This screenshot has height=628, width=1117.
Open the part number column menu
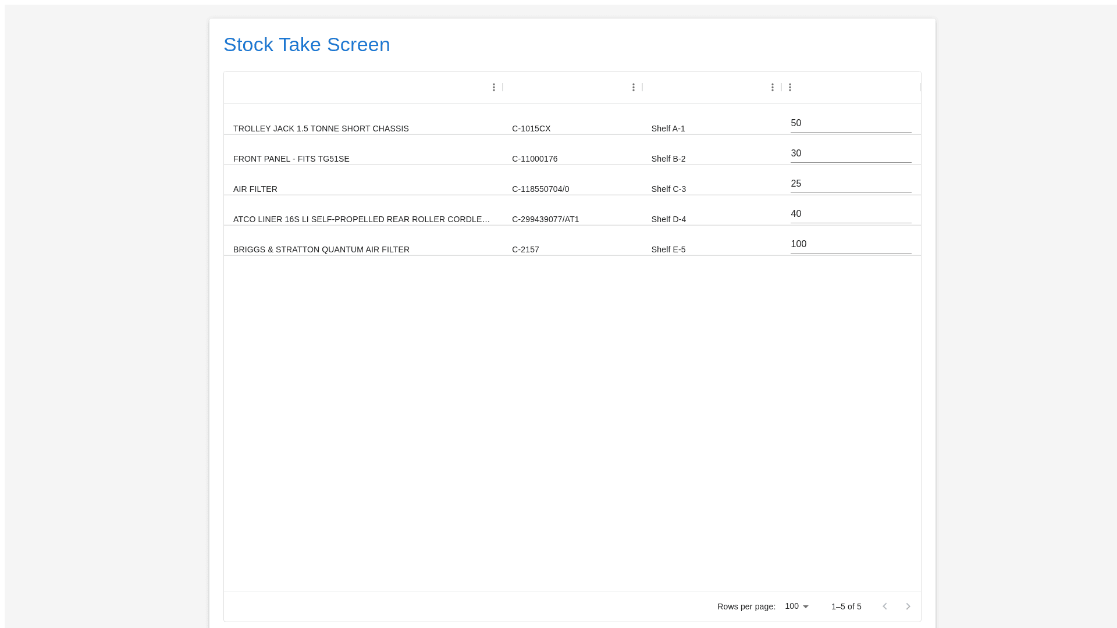[634, 87]
